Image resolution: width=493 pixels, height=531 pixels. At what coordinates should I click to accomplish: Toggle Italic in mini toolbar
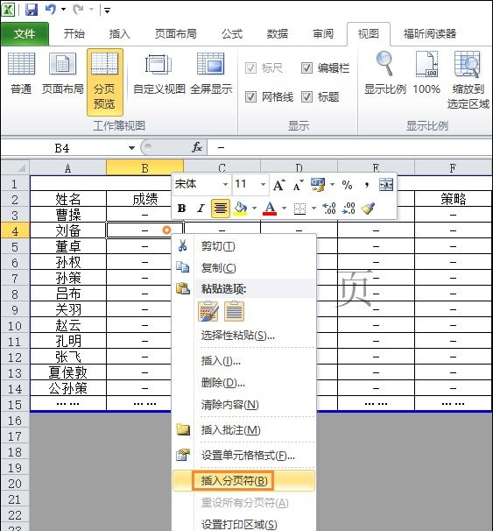pos(201,208)
